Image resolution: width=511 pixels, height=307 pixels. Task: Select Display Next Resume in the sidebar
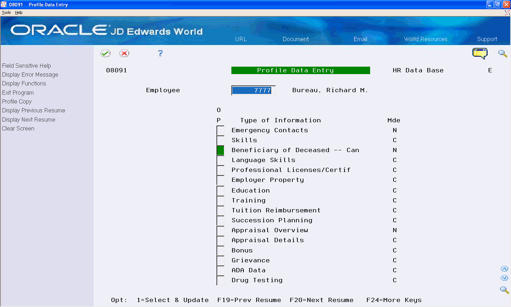click(29, 119)
